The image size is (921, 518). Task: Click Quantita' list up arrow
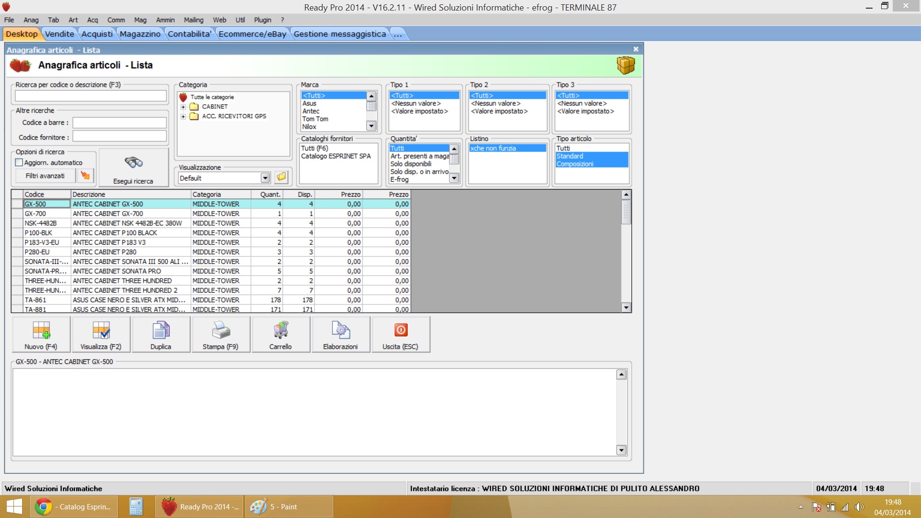(x=454, y=149)
